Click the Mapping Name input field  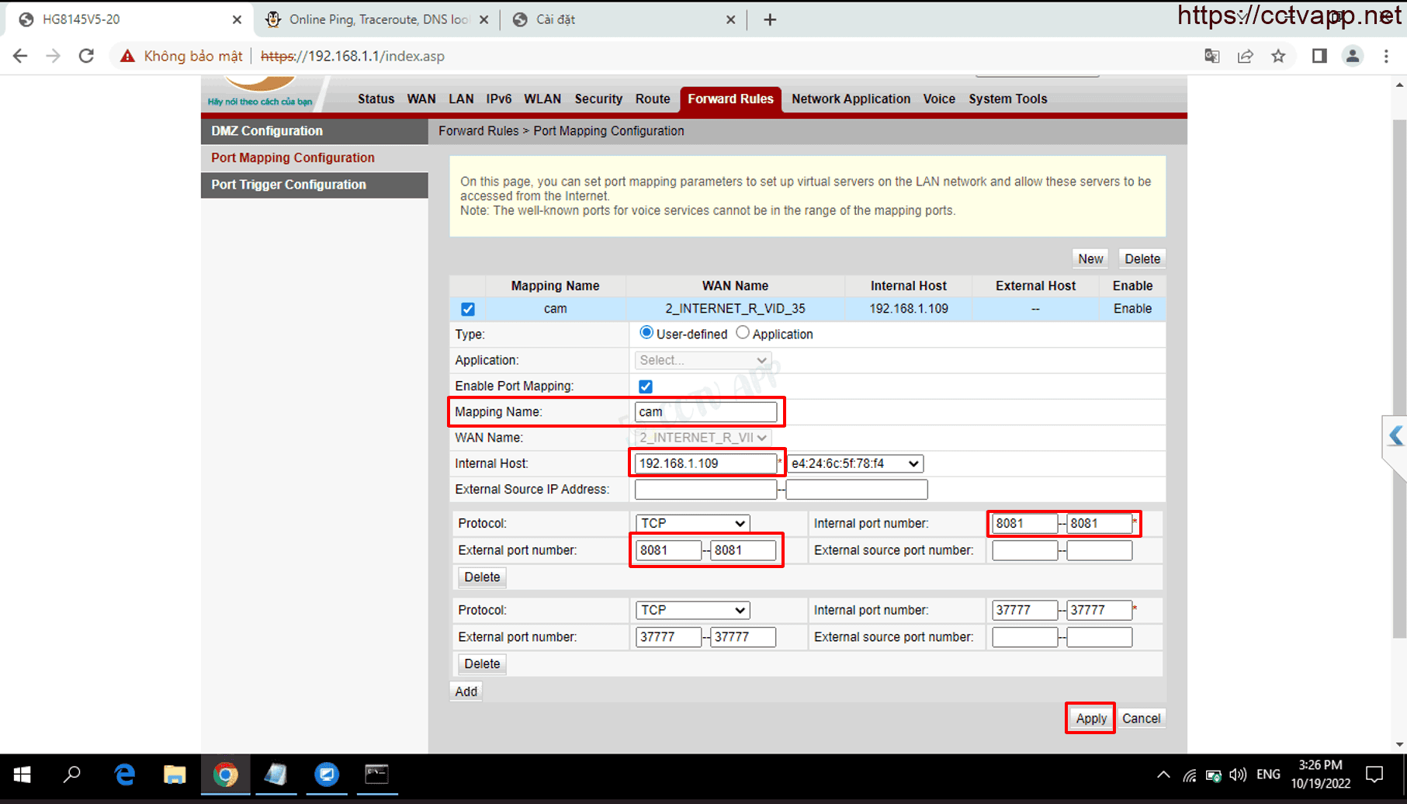[x=705, y=412]
